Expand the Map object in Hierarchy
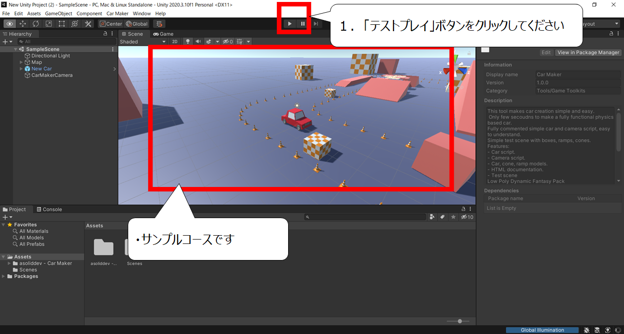This screenshot has width=624, height=334. [x=21, y=62]
